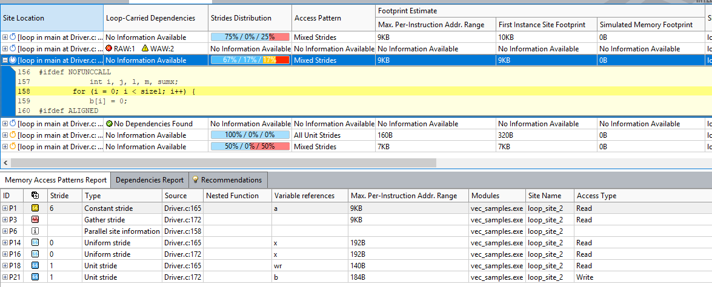Expand the P18 unit stride entry

tap(5, 266)
